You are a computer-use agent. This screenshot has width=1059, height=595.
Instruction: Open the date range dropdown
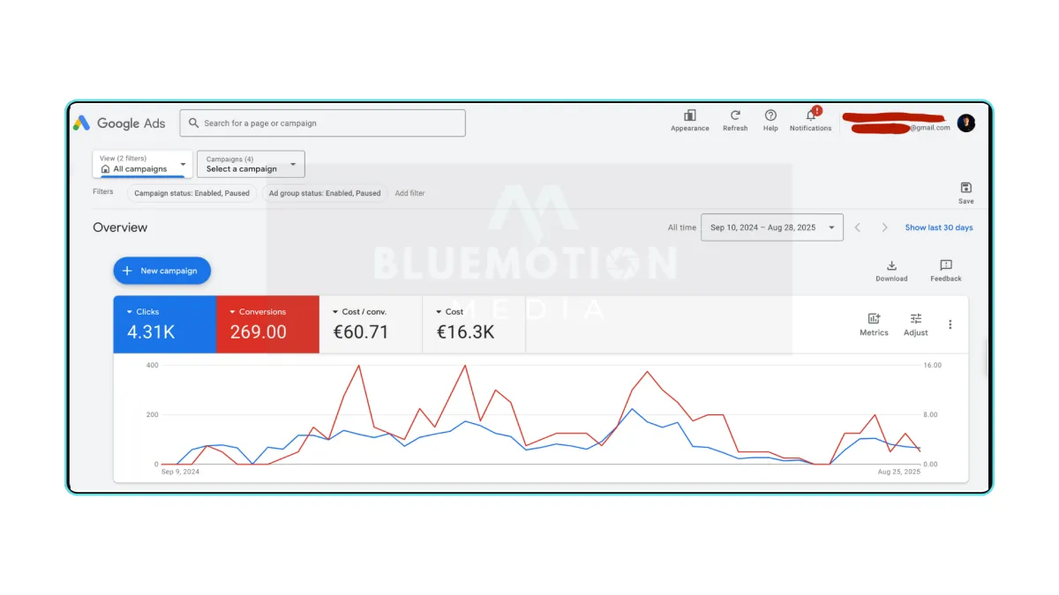click(772, 227)
